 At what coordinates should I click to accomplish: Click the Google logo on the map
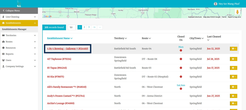point(48,16)
